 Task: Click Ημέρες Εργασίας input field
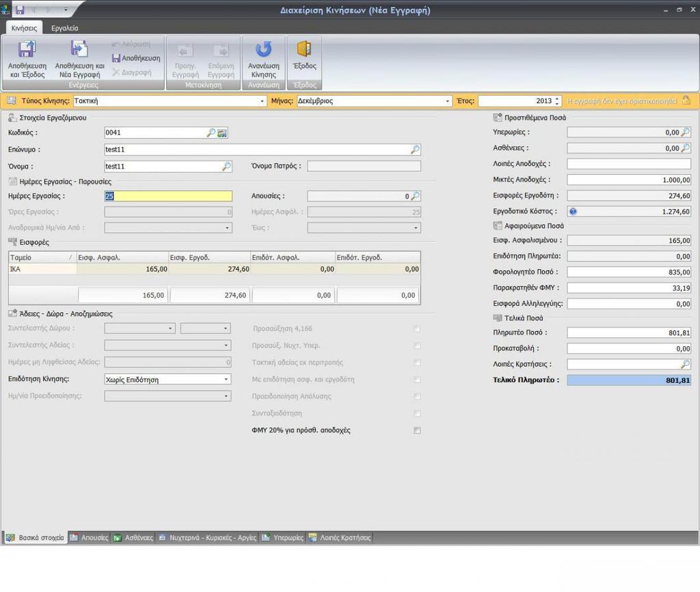pos(168,196)
